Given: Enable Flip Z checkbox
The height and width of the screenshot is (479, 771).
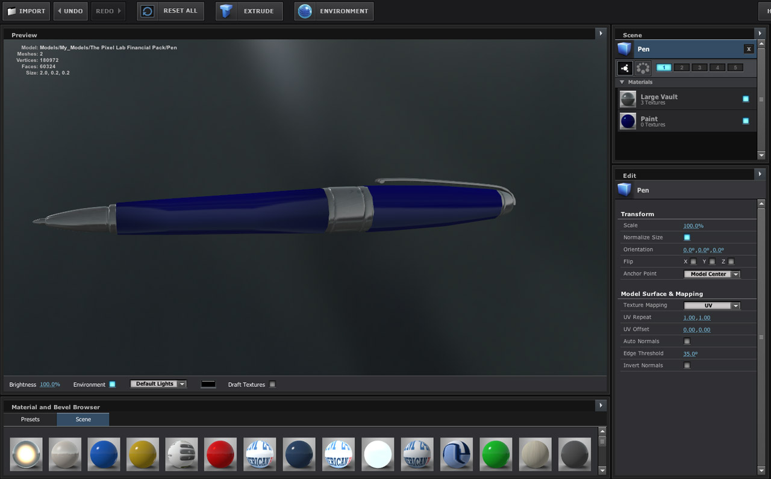Looking at the screenshot, I should pos(731,261).
